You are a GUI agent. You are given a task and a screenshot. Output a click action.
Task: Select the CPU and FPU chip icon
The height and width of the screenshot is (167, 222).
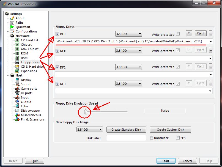tap(17, 40)
